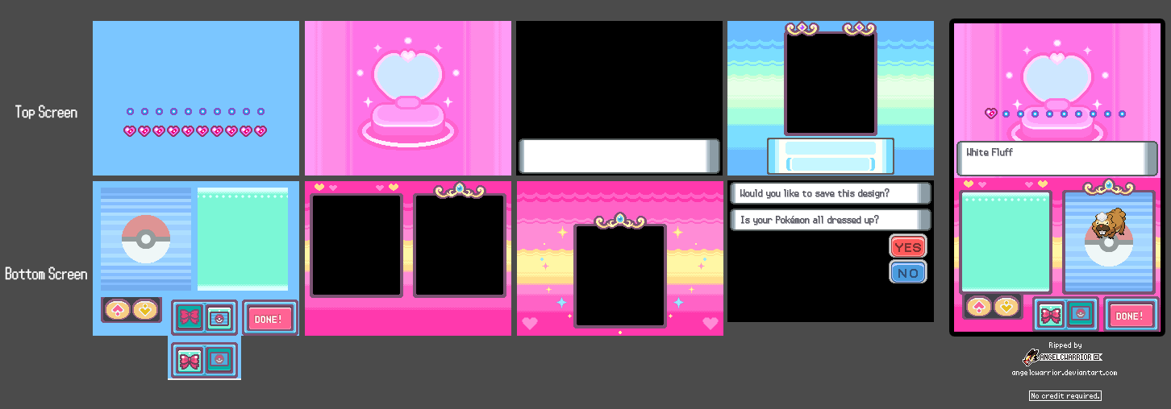The height and width of the screenshot is (409, 1171).
Task: Select the yellow down-arrow button in blue panel
Action: pos(144,309)
